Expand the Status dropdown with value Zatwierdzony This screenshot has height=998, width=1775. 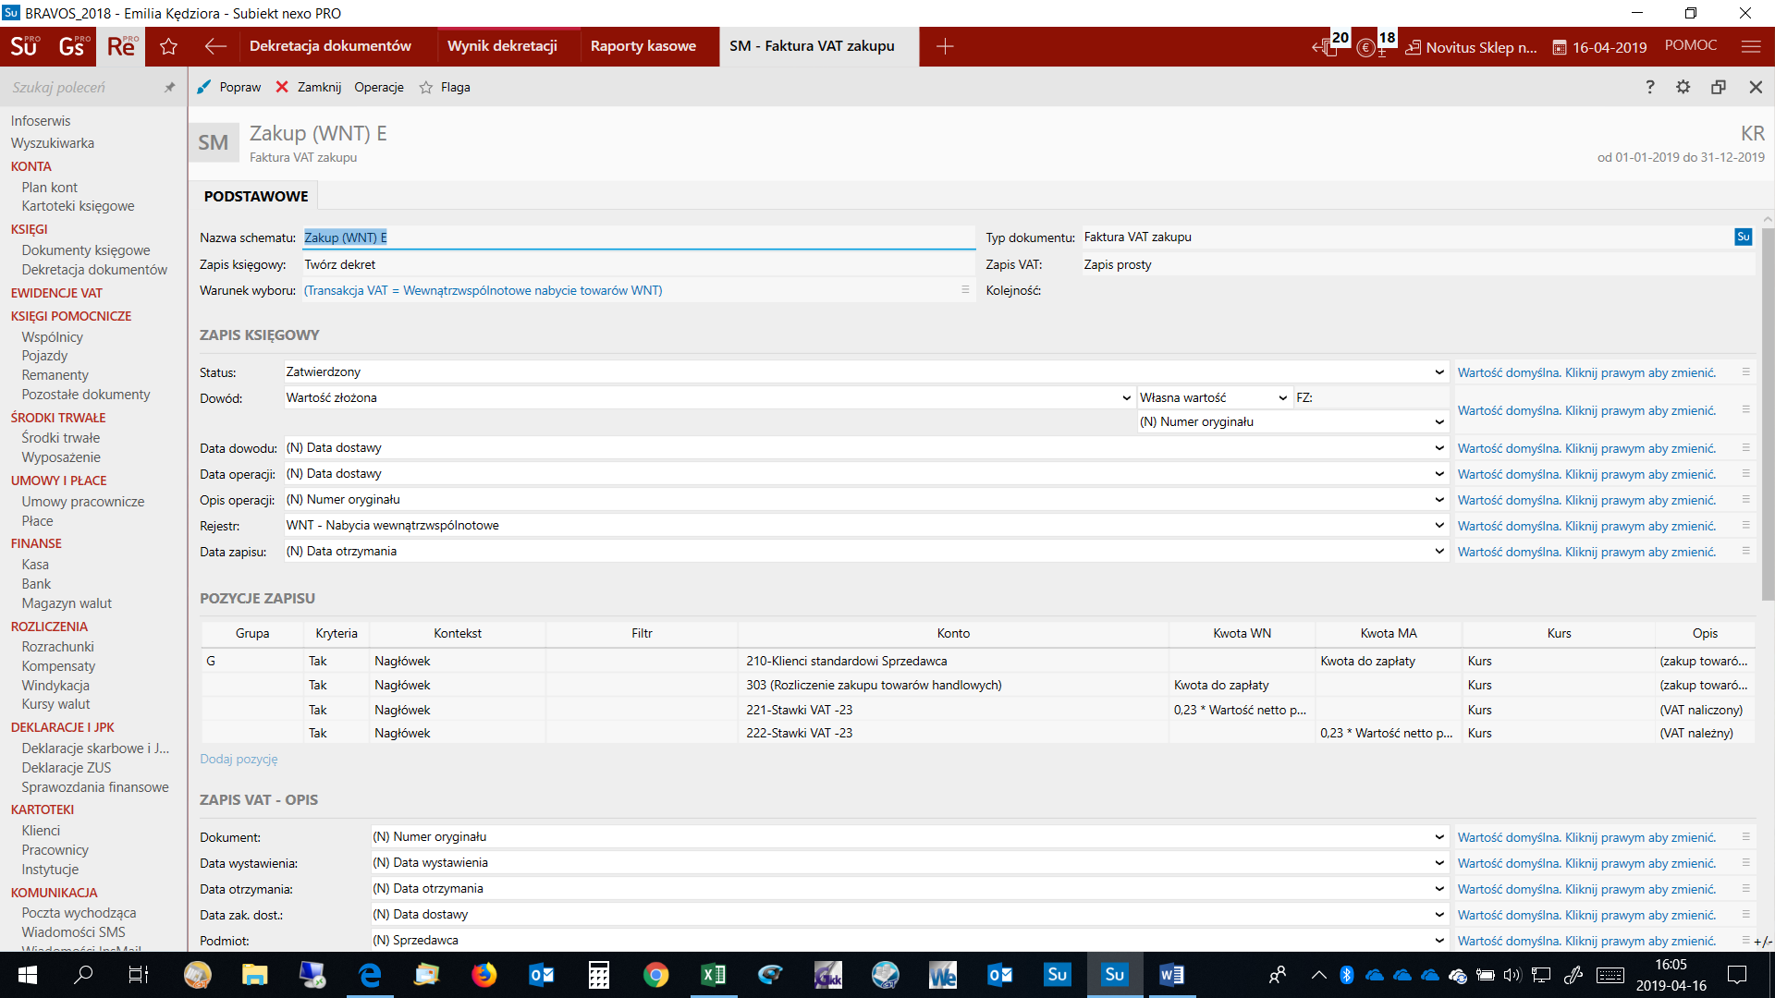pos(1438,372)
